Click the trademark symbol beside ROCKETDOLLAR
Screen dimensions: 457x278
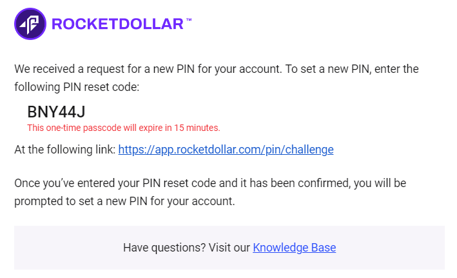[x=189, y=20]
